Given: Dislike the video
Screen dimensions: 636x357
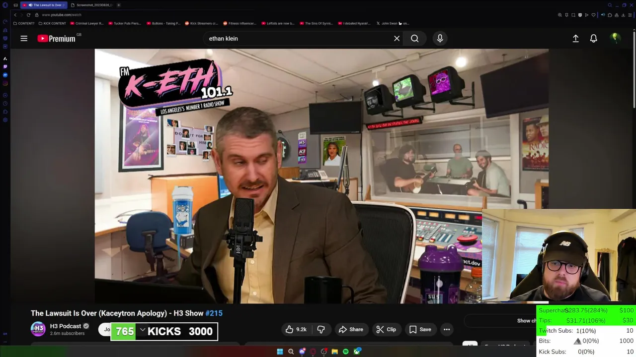Looking at the screenshot, I should tap(321, 329).
